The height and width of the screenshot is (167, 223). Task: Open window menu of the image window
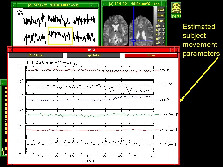tap(105, 4)
